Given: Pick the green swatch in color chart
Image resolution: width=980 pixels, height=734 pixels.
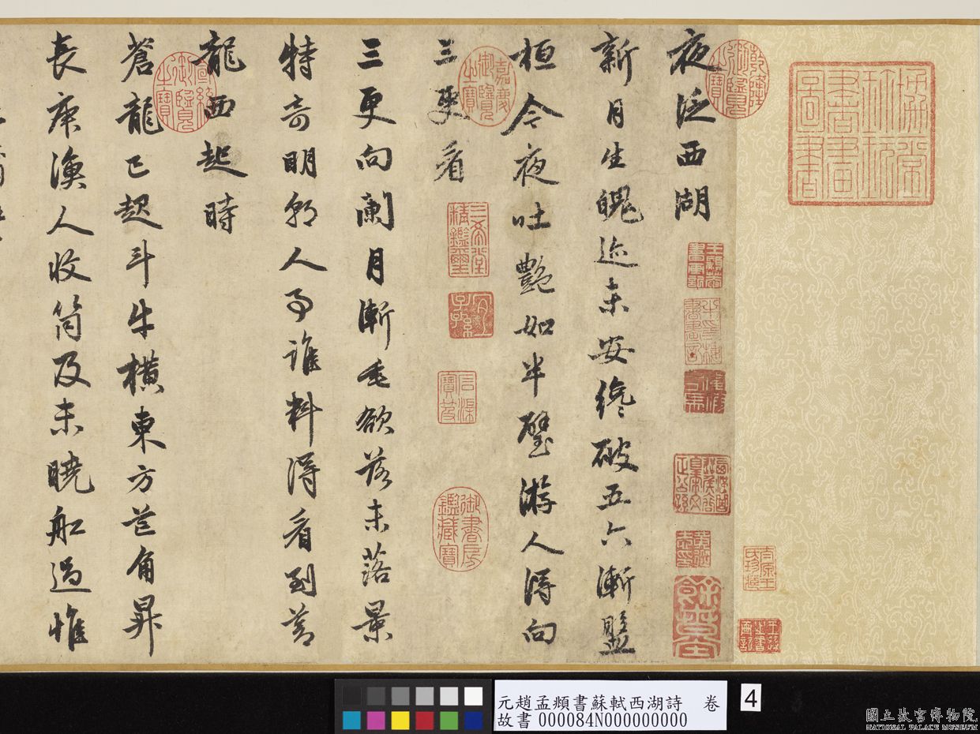Looking at the screenshot, I should [449, 719].
